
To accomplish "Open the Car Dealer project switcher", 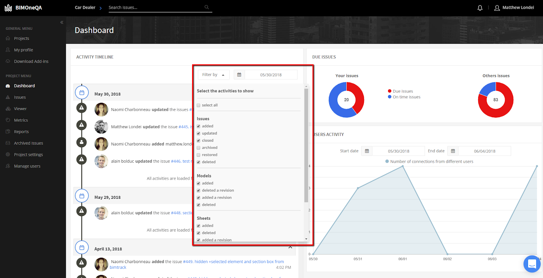I will click(88, 7).
